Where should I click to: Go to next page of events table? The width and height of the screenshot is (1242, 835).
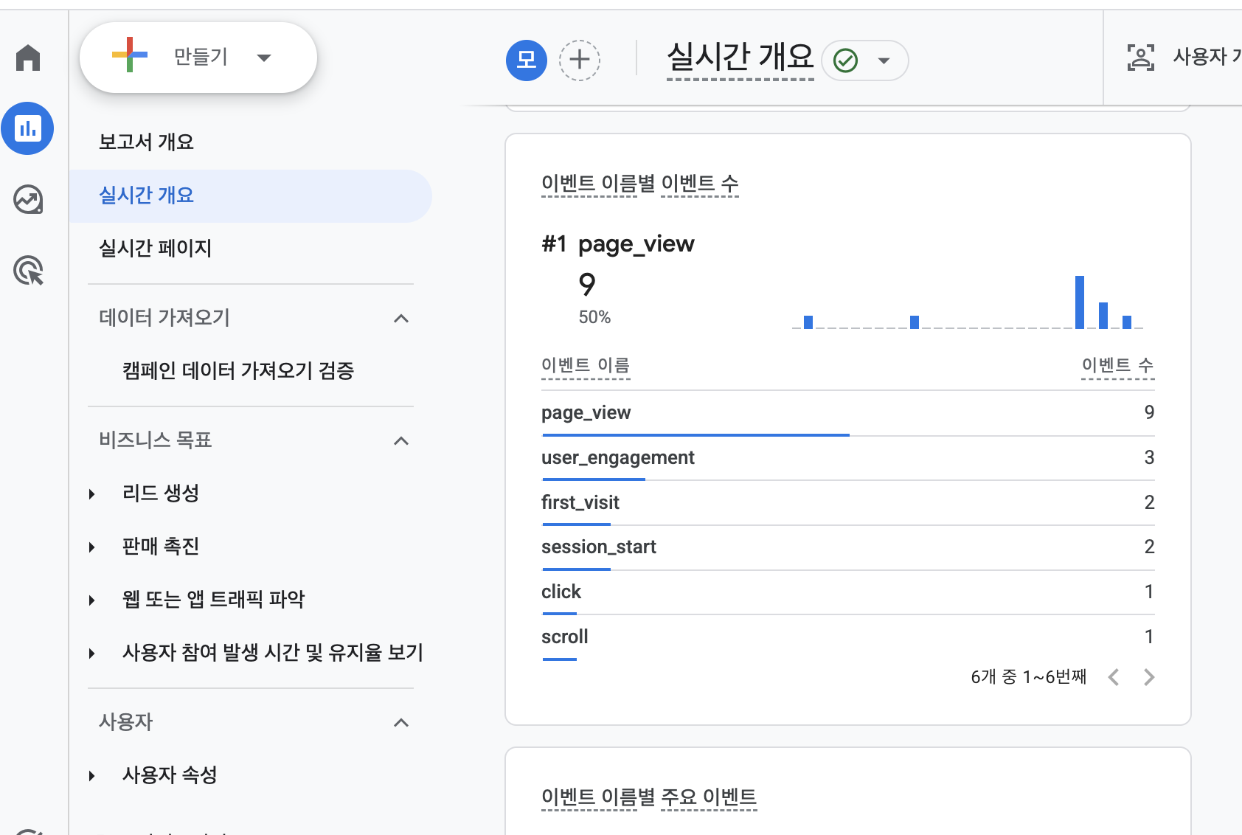pos(1148,676)
